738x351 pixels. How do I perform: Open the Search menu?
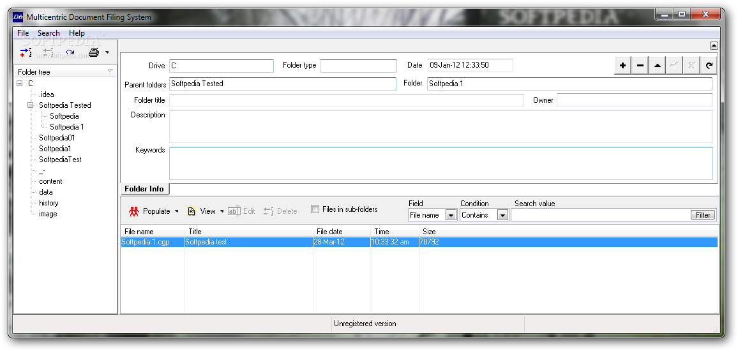(49, 33)
